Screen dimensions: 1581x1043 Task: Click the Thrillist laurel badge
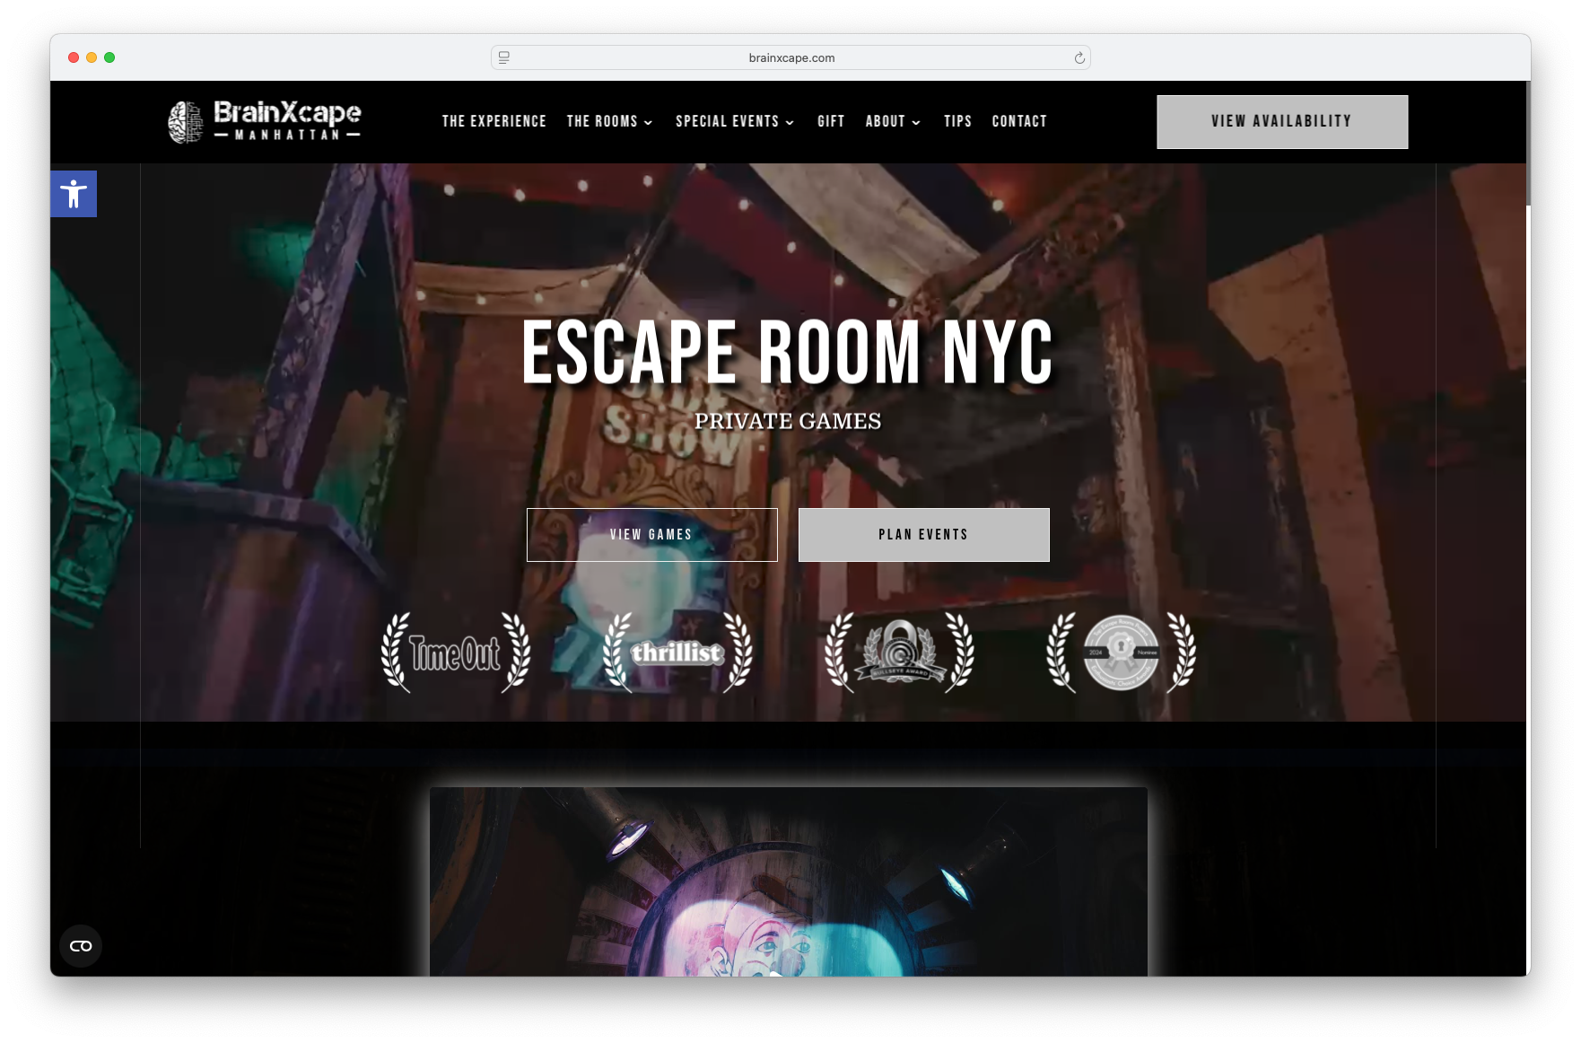click(677, 653)
